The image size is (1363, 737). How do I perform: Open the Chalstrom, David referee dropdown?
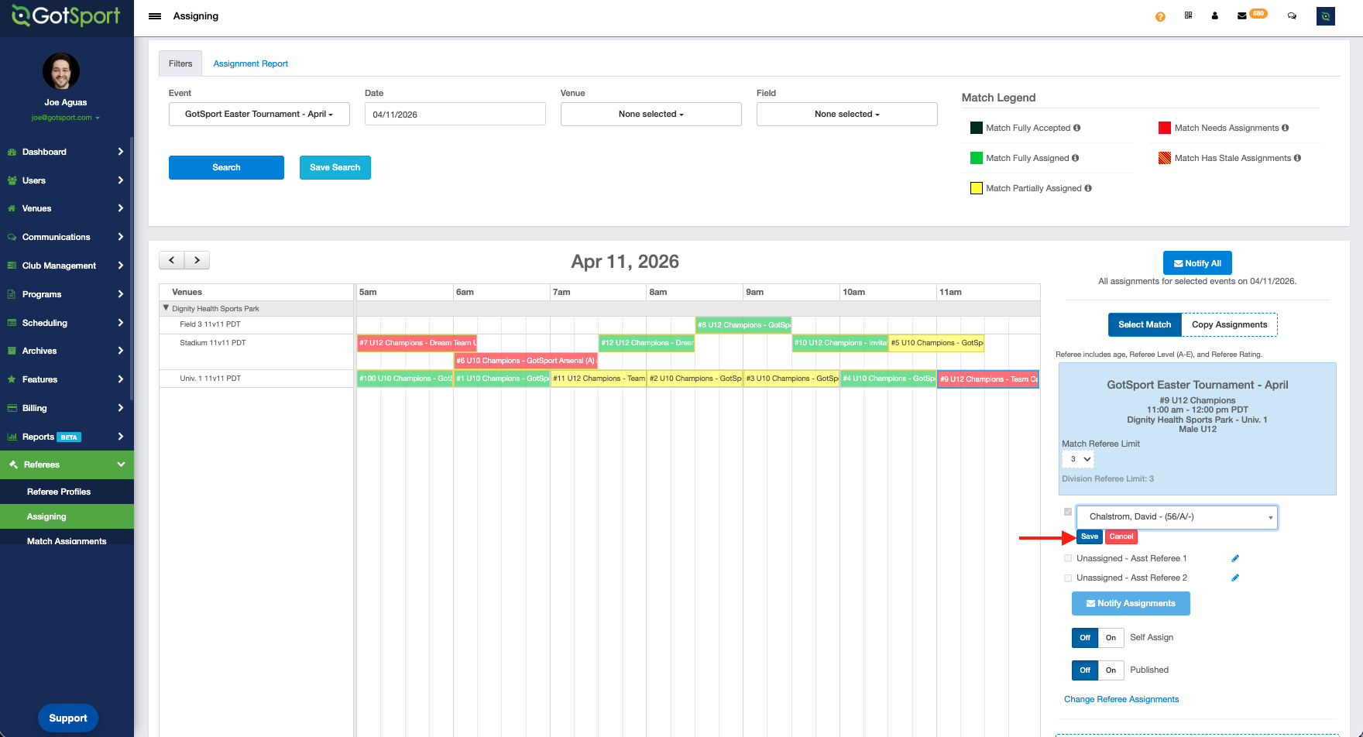(1176, 517)
